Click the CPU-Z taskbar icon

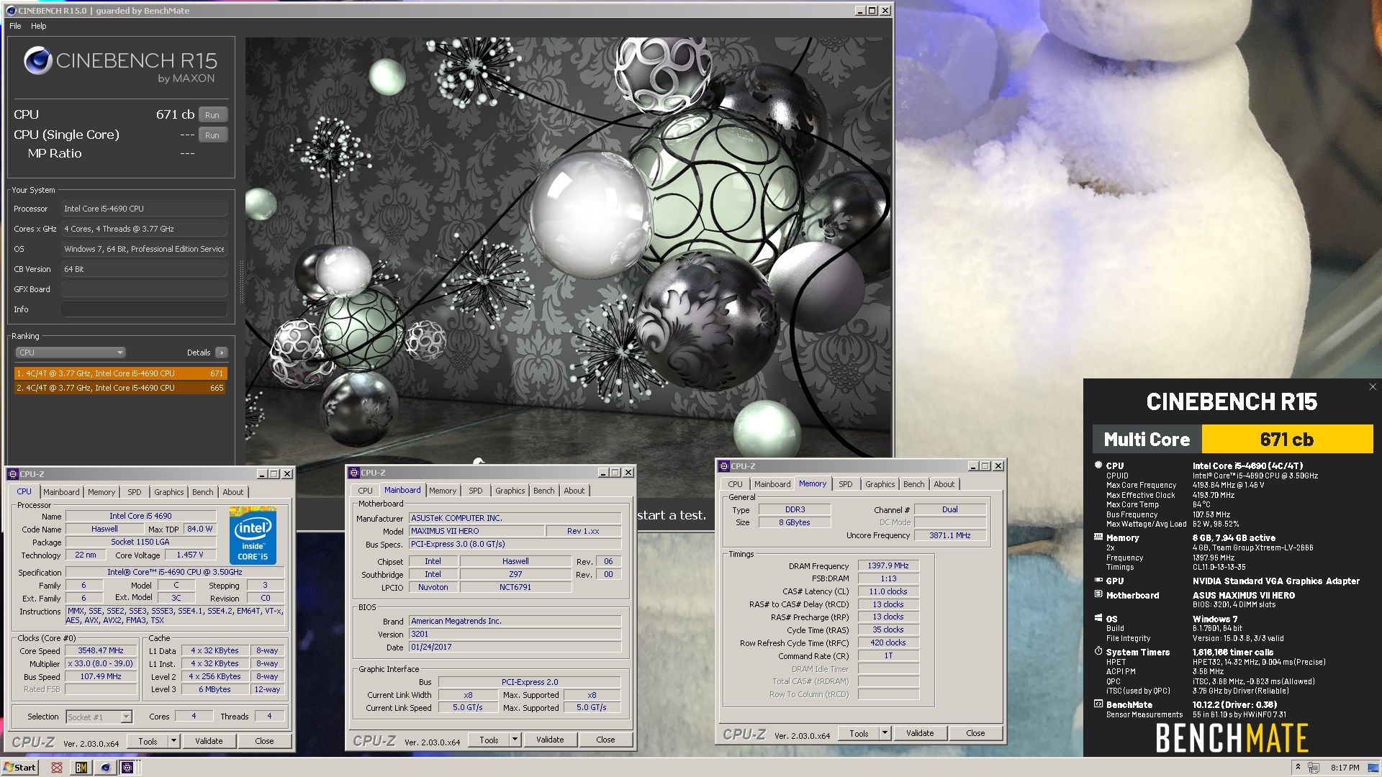[127, 768]
